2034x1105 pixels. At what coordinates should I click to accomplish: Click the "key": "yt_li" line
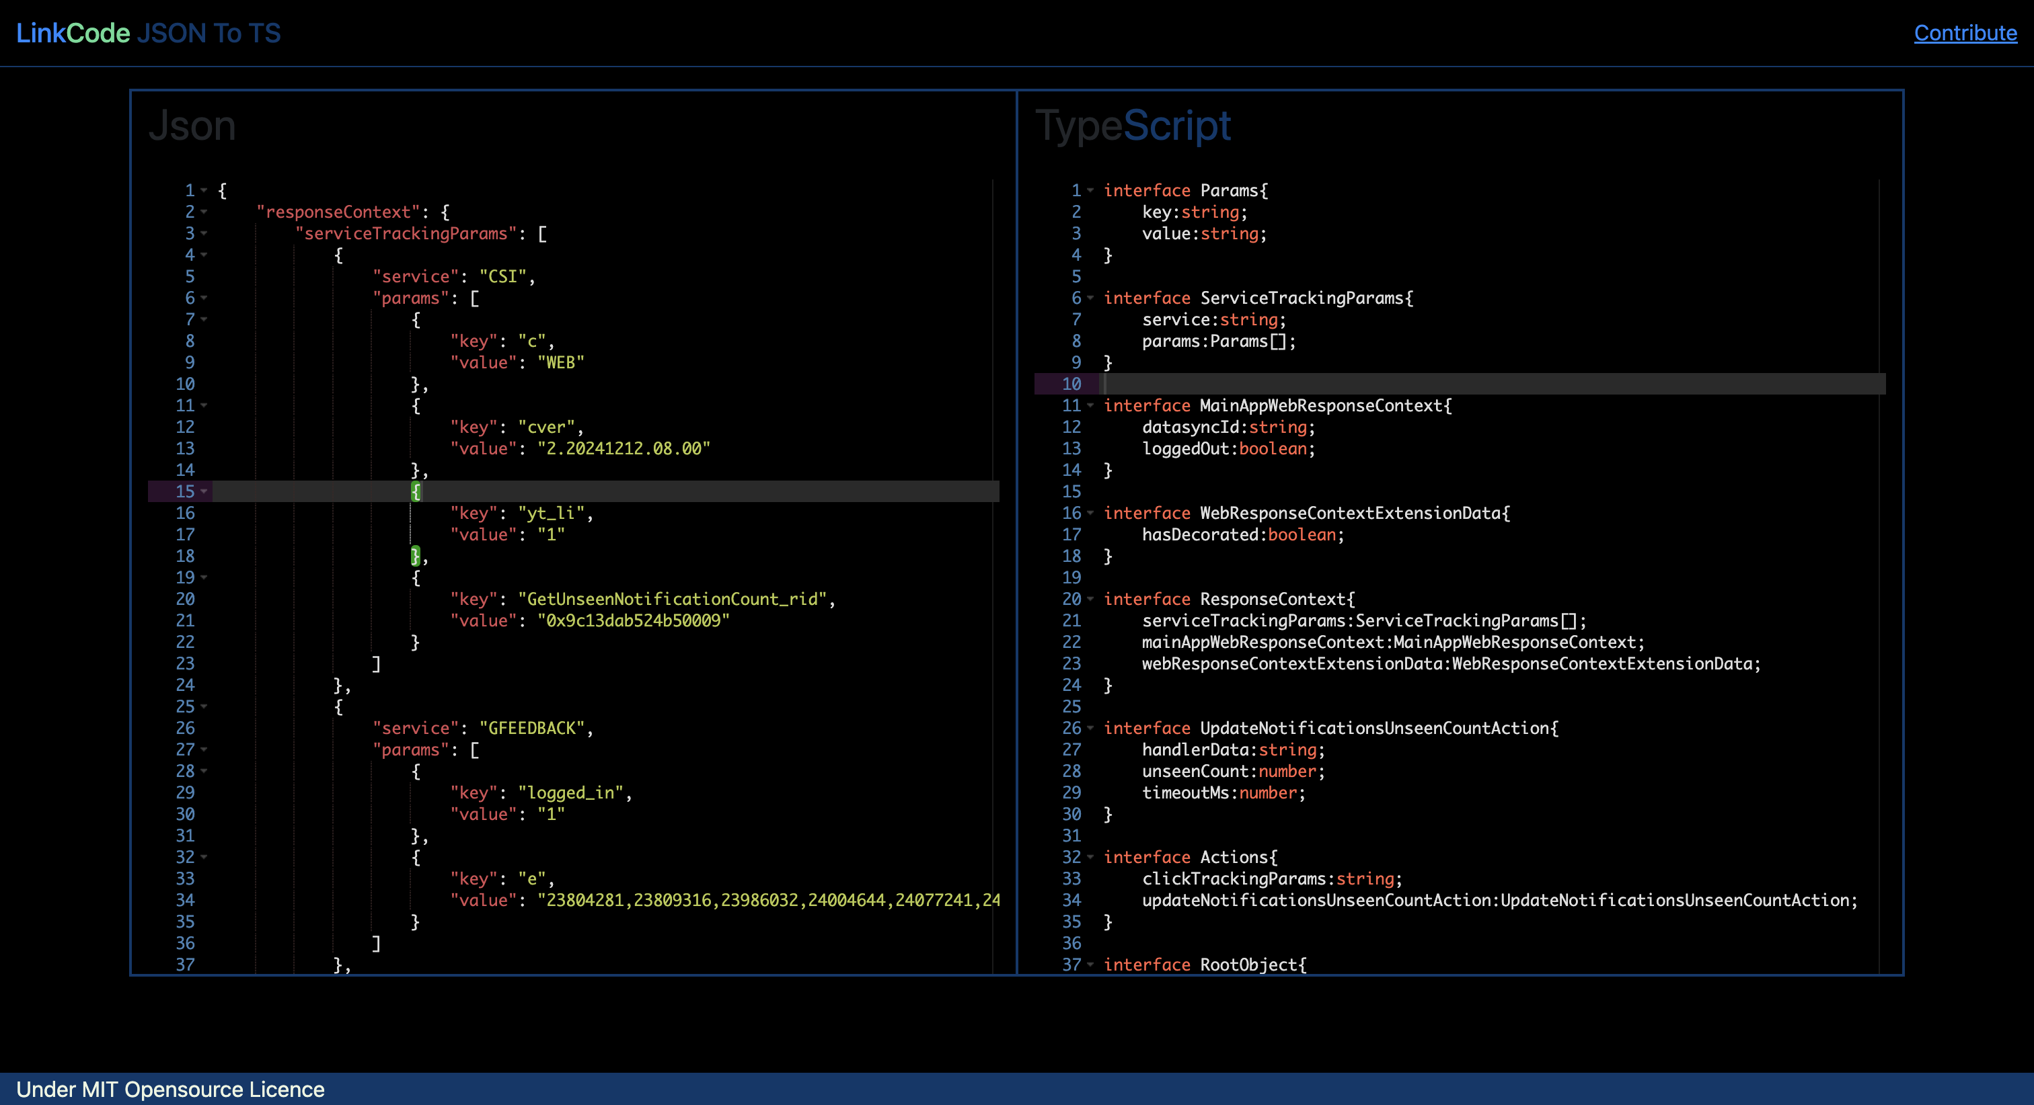click(x=522, y=513)
